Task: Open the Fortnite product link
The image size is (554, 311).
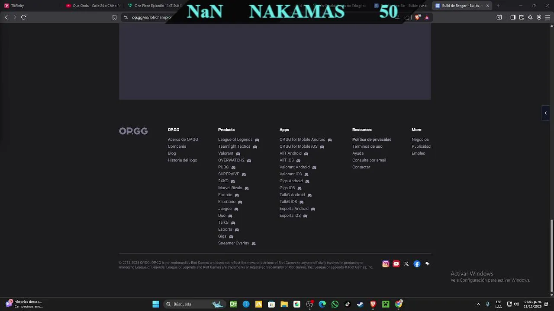Action: [x=225, y=195]
